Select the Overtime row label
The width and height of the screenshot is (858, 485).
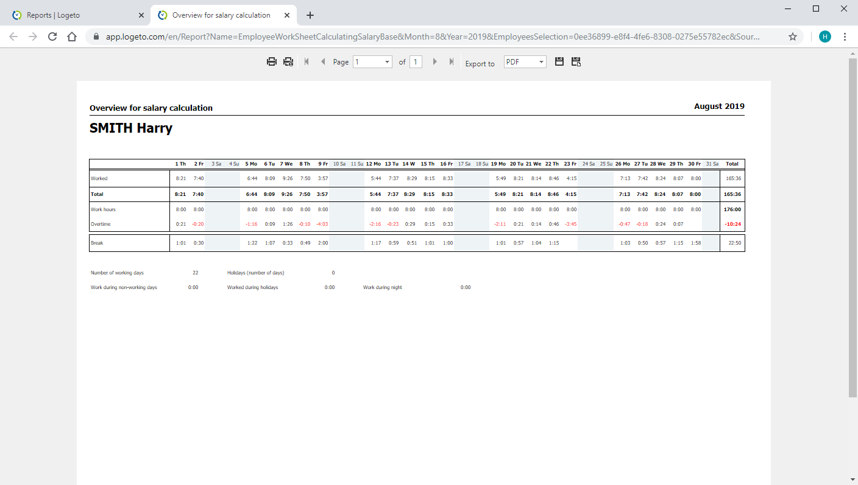(101, 224)
